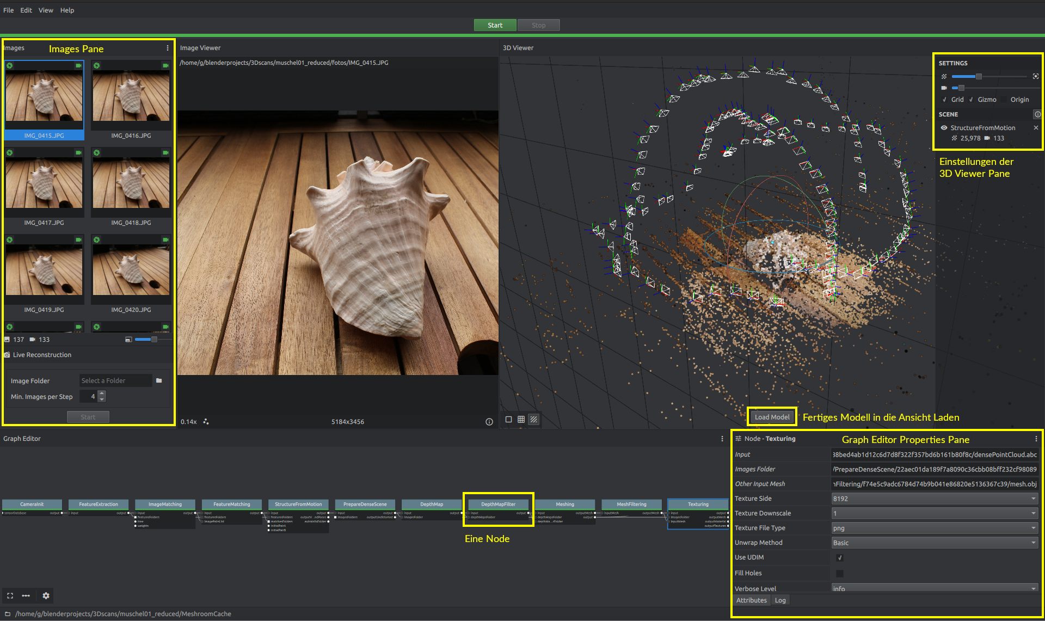1045x621 pixels.
Task: Remove StructureFromMotion from the scene list
Action: tap(1036, 128)
